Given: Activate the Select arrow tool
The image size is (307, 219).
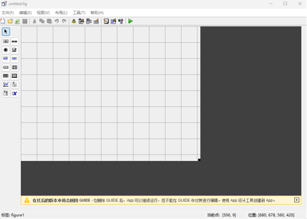Looking at the screenshot, I should 6,32.
